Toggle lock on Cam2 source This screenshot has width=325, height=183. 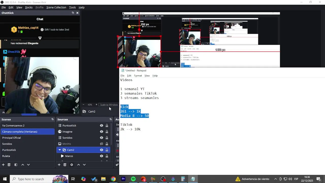click(107, 150)
